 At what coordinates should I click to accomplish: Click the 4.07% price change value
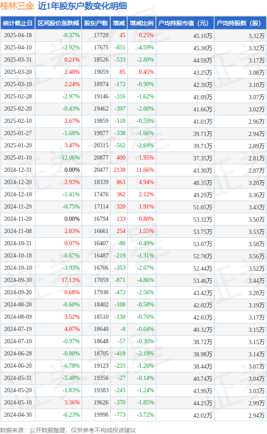[72, 329]
